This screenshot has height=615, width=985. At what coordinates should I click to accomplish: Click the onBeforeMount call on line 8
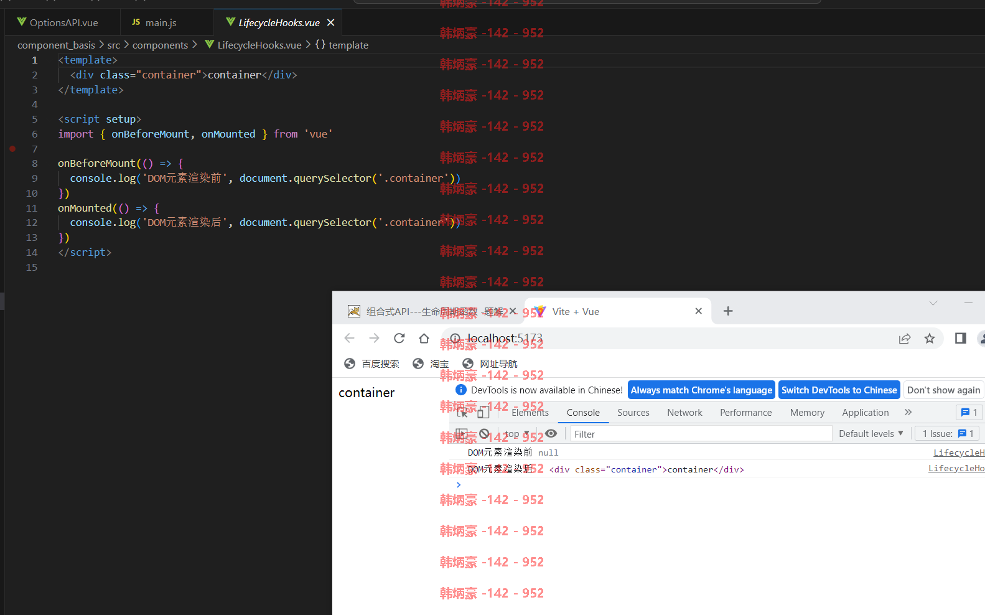(x=96, y=163)
